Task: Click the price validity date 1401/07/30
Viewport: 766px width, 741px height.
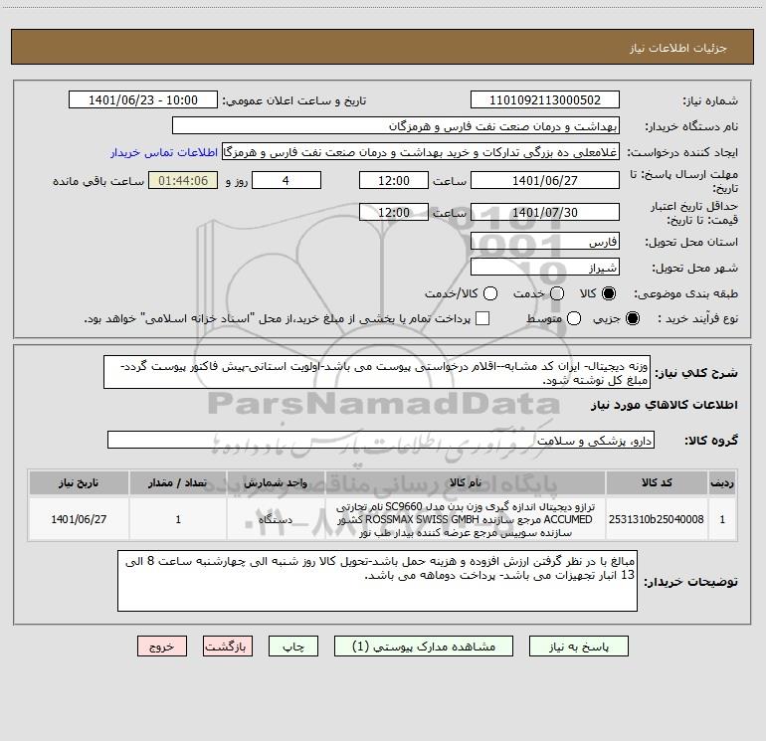Action: (545, 213)
